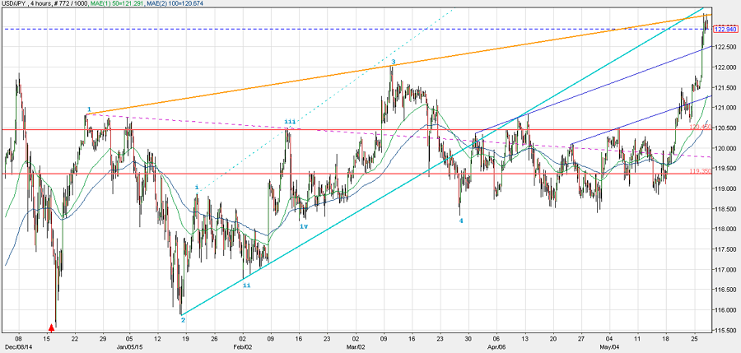This screenshot has width=741, height=353.
Task: Click the boxed current price tag '122.940'
Action: pos(725,30)
